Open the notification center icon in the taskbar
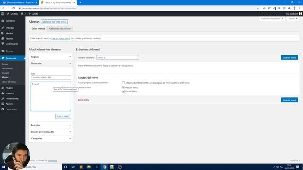 [x=298, y=167]
